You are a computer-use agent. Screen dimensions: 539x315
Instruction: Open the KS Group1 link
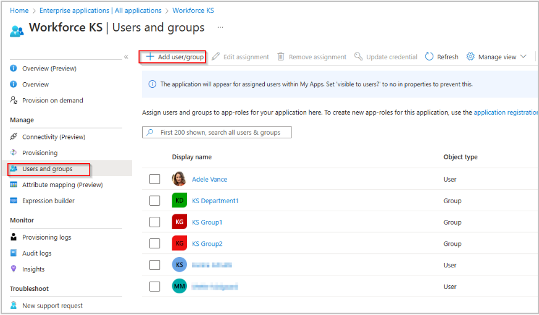[x=207, y=222]
